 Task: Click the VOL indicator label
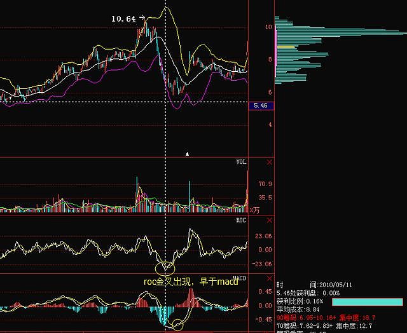point(241,163)
